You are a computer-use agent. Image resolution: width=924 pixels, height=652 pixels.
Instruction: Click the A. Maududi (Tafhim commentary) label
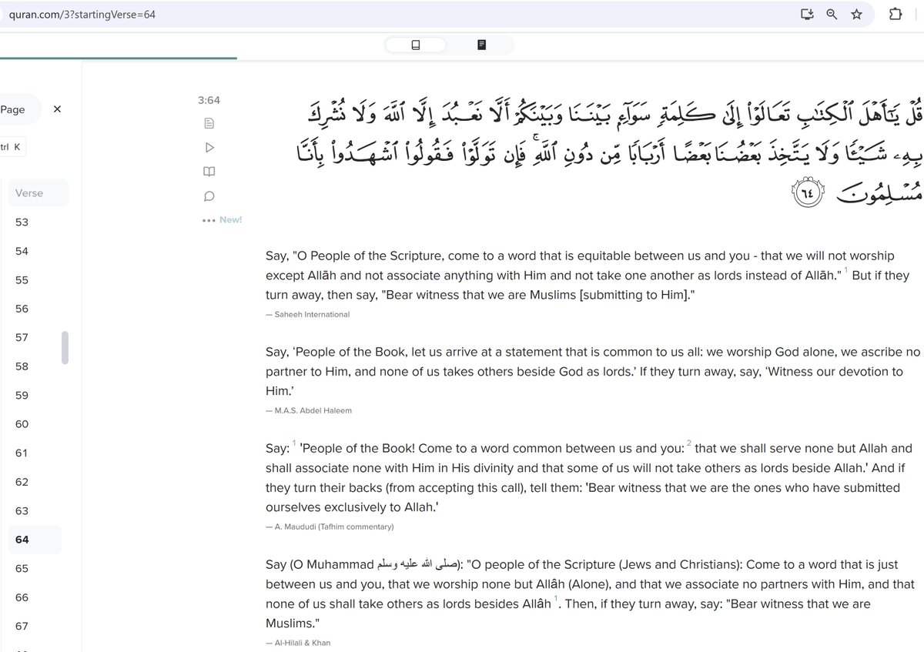[x=334, y=527]
